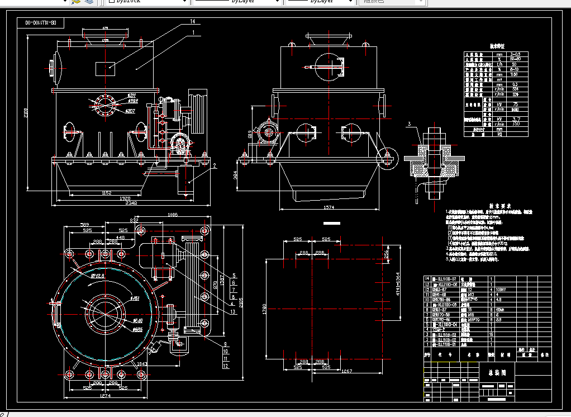This screenshot has width=571, height=417.
Task: Select the 4941=1364 dimension text
Action: point(397,284)
